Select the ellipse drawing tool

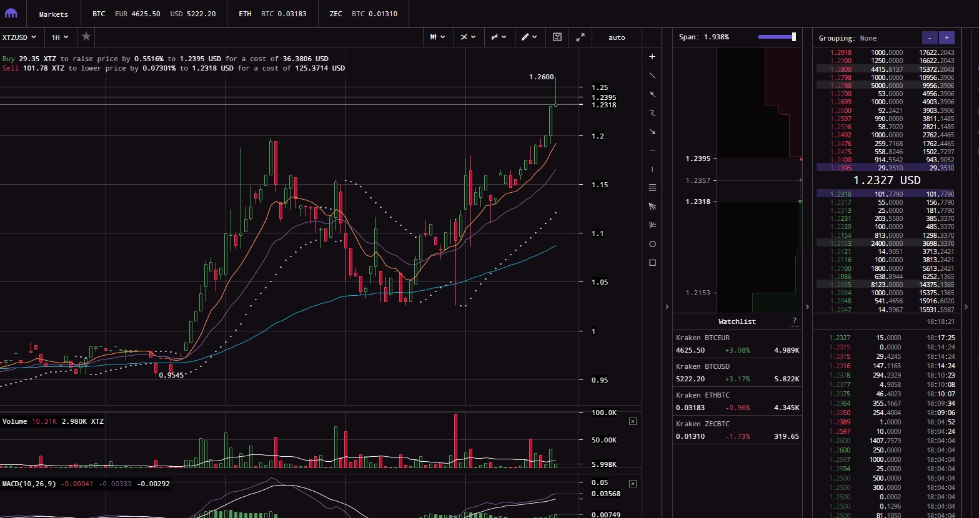coord(652,244)
